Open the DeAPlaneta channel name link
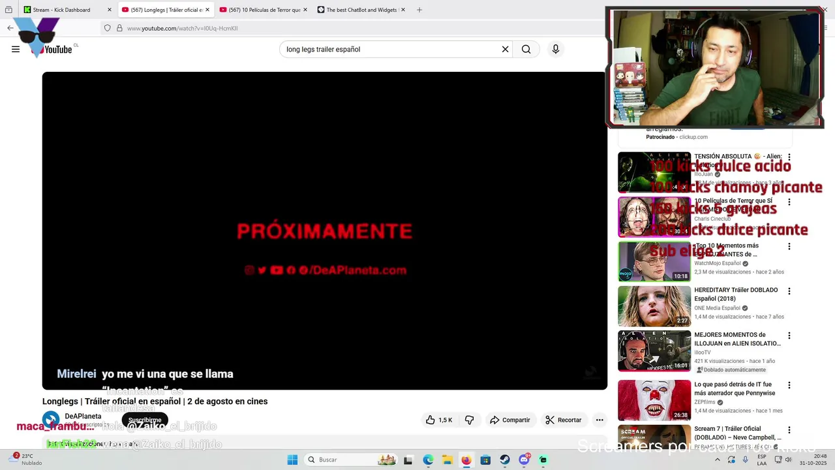This screenshot has width=835, height=470. [83, 416]
